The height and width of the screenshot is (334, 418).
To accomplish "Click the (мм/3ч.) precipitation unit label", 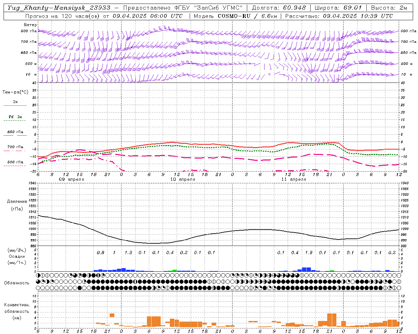I will 17,250.
